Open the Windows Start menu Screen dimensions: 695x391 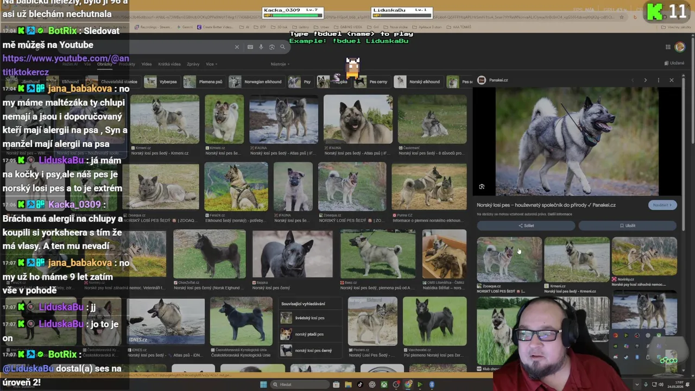tap(263, 384)
